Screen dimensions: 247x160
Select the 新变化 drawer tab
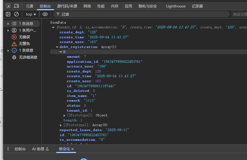pos(65,149)
